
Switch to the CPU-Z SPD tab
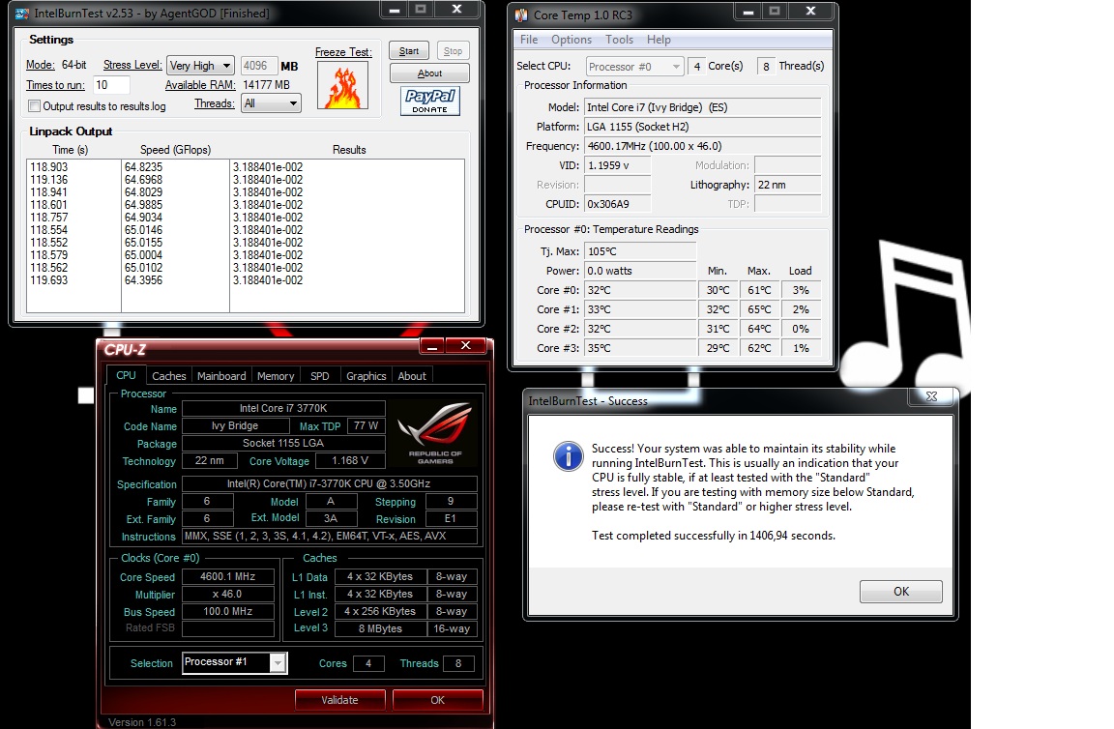pos(320,376)
